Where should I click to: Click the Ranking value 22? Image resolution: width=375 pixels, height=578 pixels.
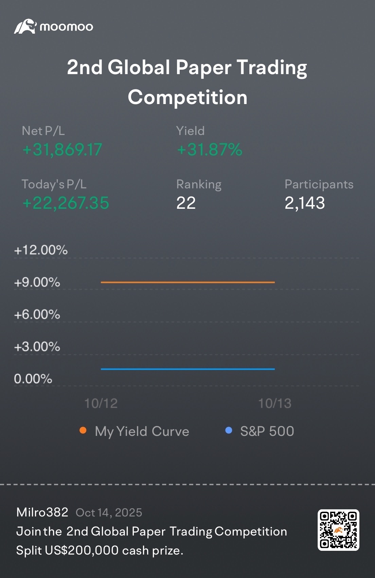tap(186, 203)
